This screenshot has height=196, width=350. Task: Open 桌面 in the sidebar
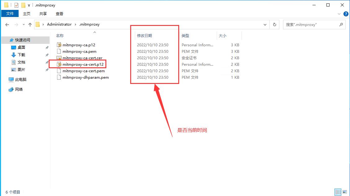coord(21,47)
